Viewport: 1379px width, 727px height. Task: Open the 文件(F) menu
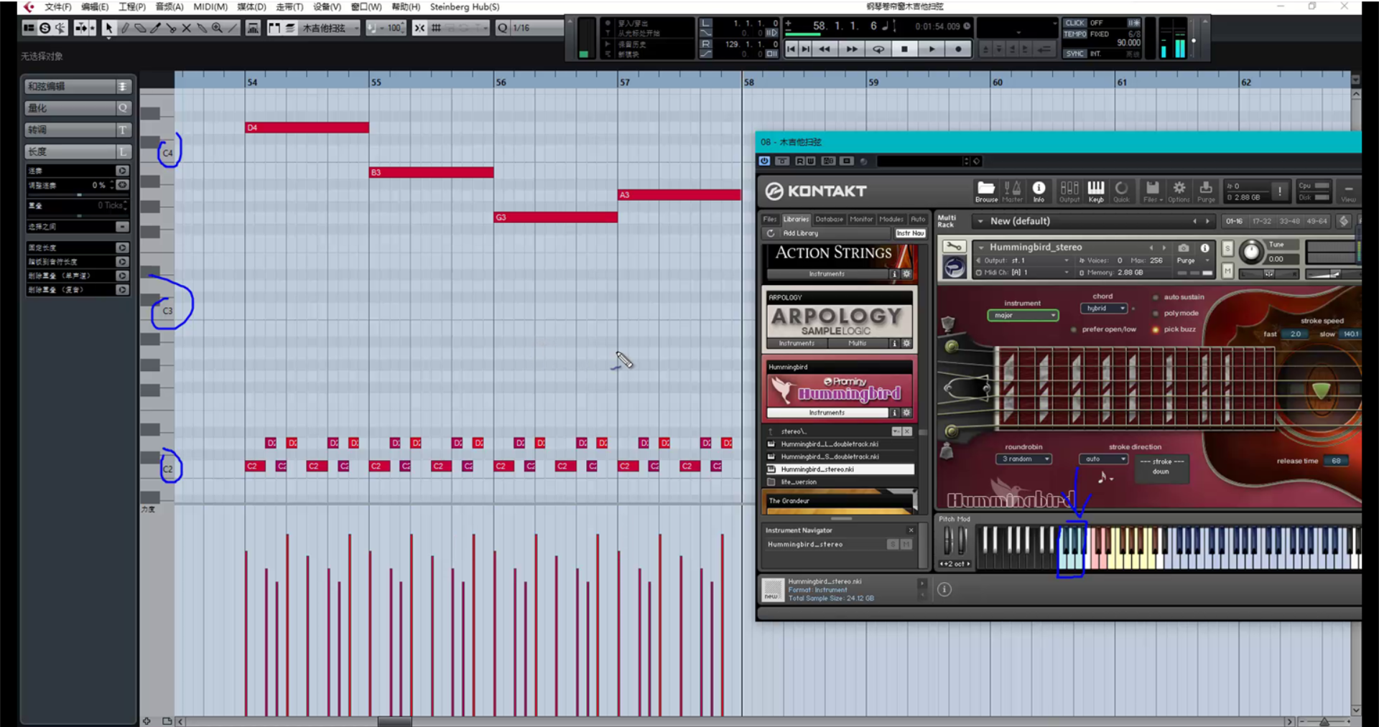(58, 6)
